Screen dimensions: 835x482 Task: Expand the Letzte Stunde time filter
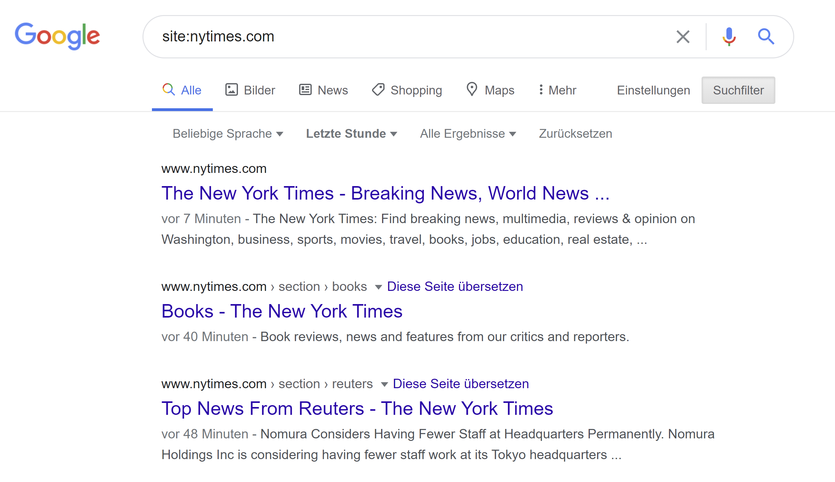pyautogui.click(x=351, y=133)
